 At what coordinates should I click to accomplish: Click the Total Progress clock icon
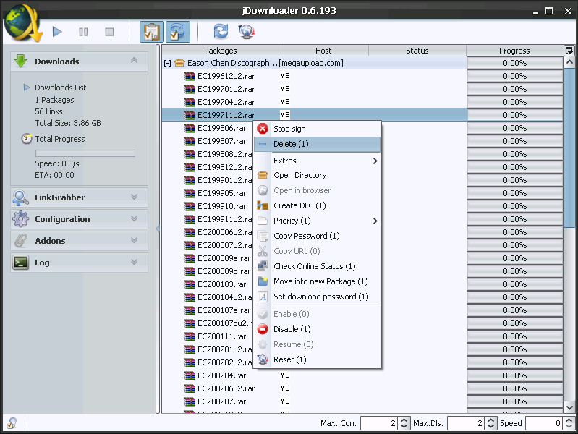tap(27, 139)
